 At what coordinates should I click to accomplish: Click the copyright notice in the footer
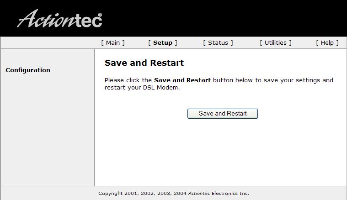(x=174, y=193)
